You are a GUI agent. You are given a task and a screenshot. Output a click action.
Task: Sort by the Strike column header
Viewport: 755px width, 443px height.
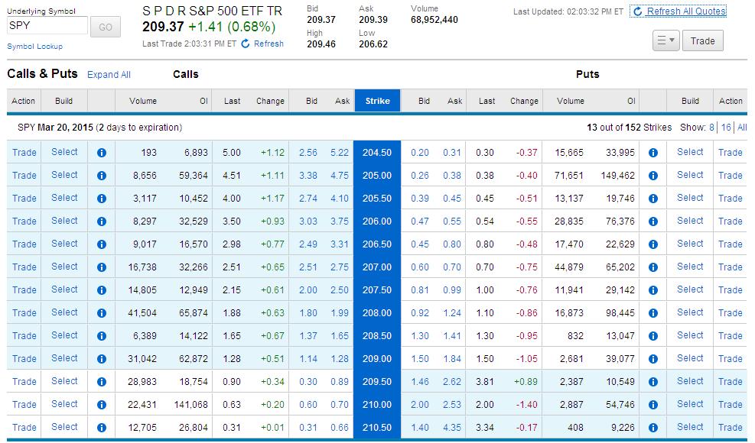pyautogui.click(x=378, y=101)
